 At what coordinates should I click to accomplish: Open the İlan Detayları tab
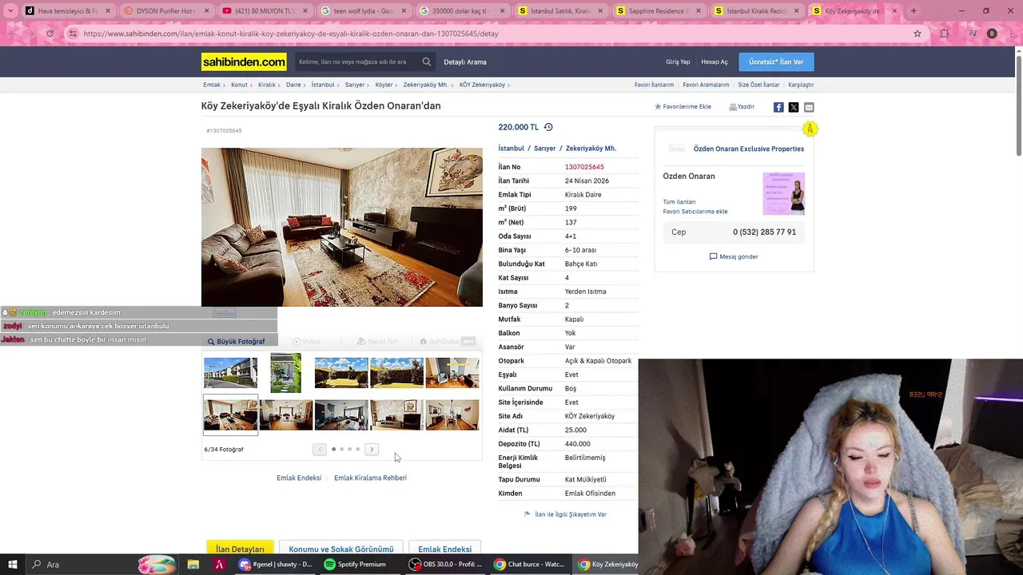pos(240,549)
